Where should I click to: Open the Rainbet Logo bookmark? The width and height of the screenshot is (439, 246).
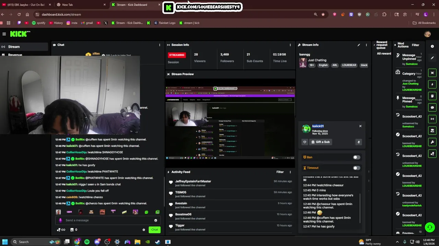[165, 23]
